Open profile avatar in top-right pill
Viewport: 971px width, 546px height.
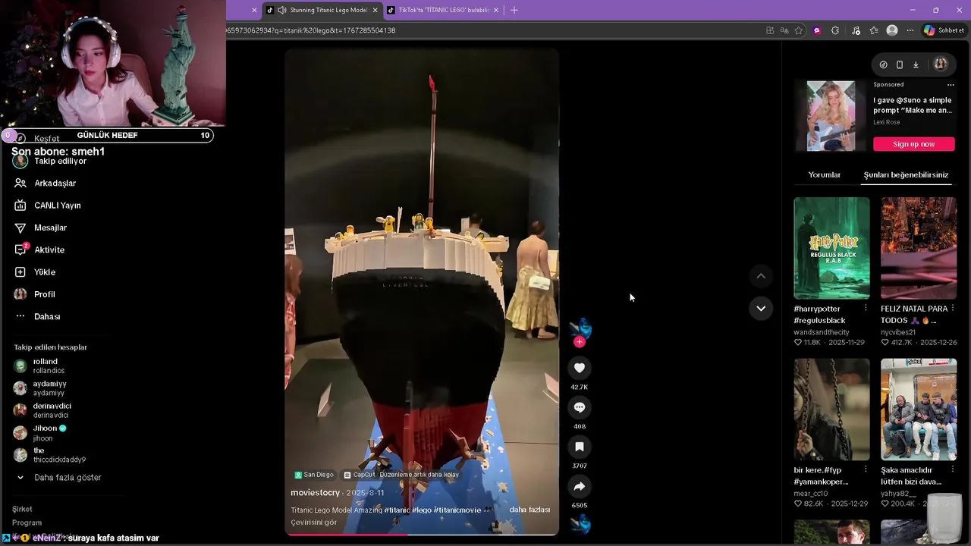941,64
